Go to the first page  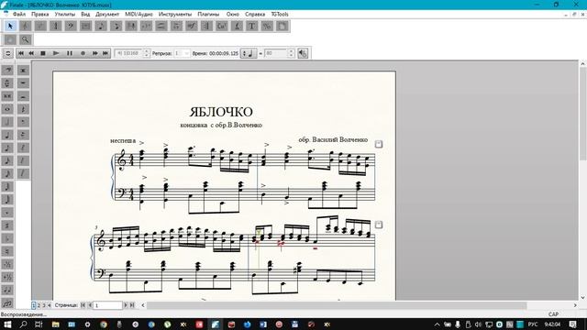point(83,305)
